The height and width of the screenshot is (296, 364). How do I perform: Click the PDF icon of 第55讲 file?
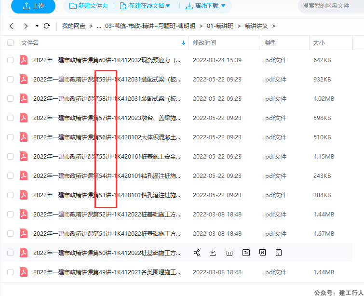point(24,156)
